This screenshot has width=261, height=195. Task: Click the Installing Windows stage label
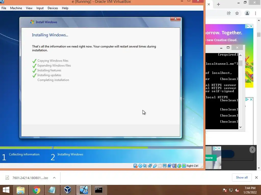coord(70,154)
